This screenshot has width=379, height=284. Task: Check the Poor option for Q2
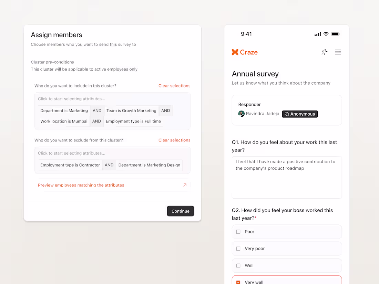click(x=238, y=232)
